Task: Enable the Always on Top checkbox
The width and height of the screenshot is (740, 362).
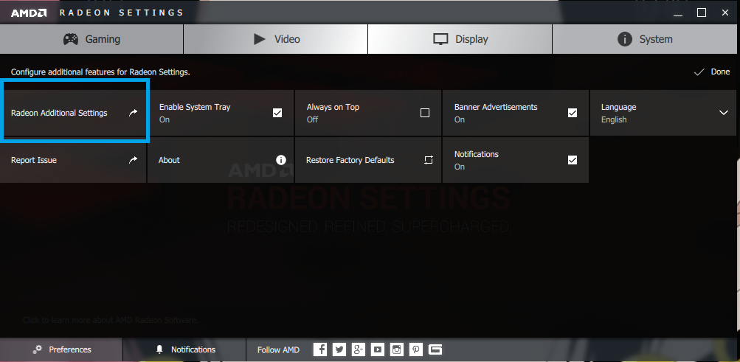Action: 425,113
